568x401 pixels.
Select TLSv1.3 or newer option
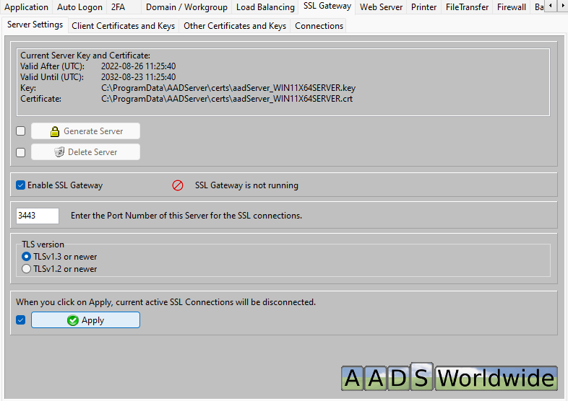(x=27, y=257)
